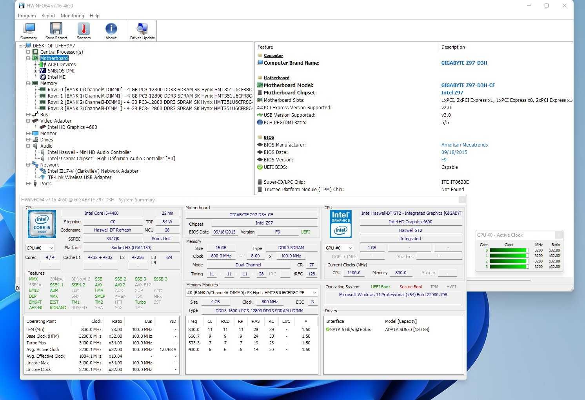Open the Memory Modules bank dropdown
585x400 pixels.
point(252,293)
